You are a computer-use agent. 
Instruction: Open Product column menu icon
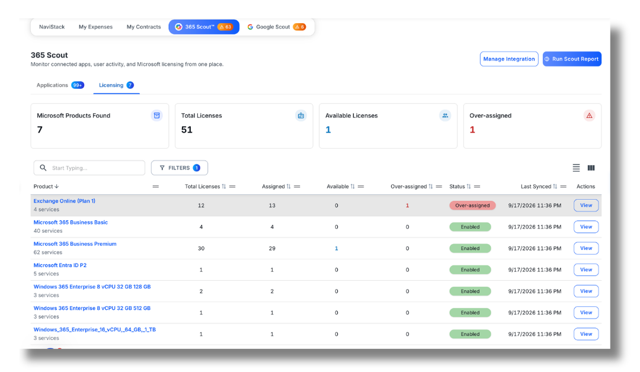(x=155, y=187)
